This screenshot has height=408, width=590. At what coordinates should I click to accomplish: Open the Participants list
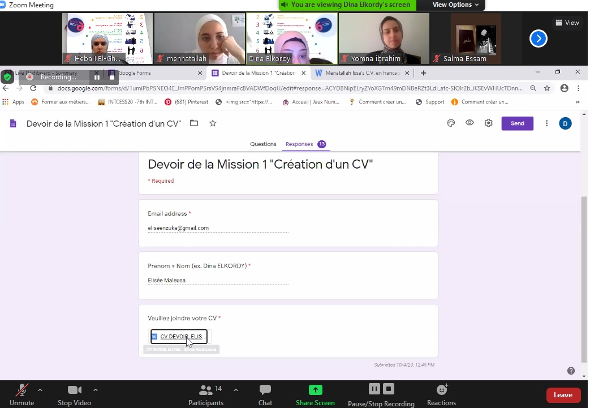(206, 390)
